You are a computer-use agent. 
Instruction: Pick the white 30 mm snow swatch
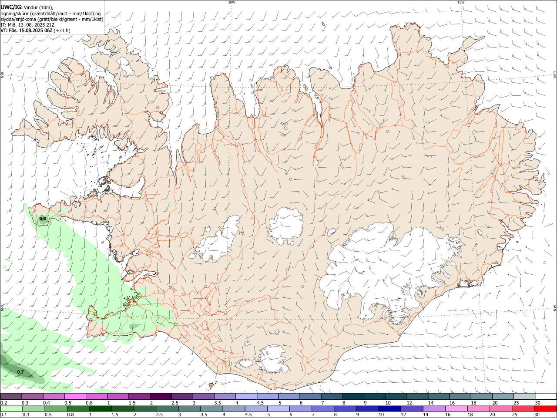[546, 397]
